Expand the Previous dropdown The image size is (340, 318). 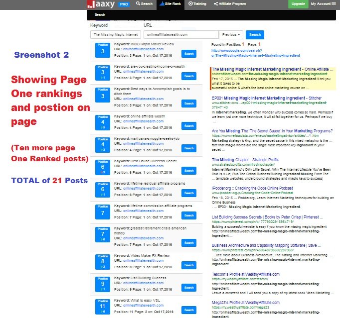[231, 35]
